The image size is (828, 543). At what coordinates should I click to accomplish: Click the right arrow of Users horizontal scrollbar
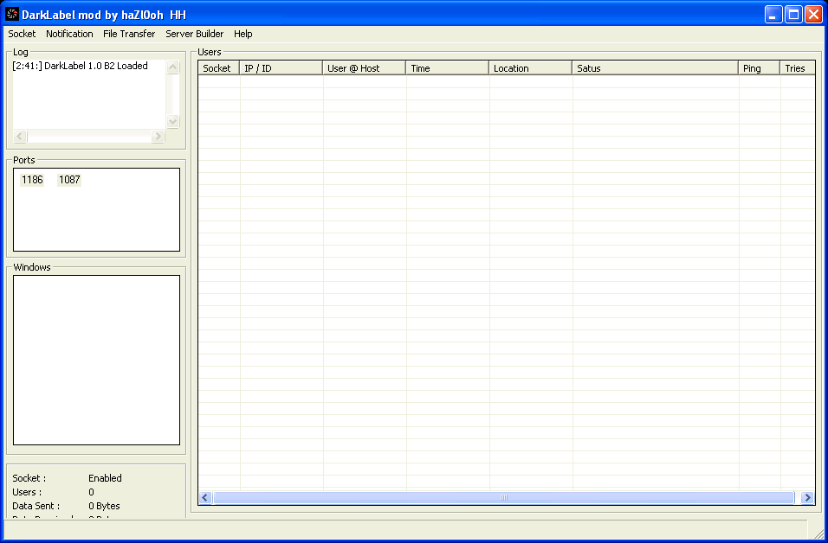point(807,497)
